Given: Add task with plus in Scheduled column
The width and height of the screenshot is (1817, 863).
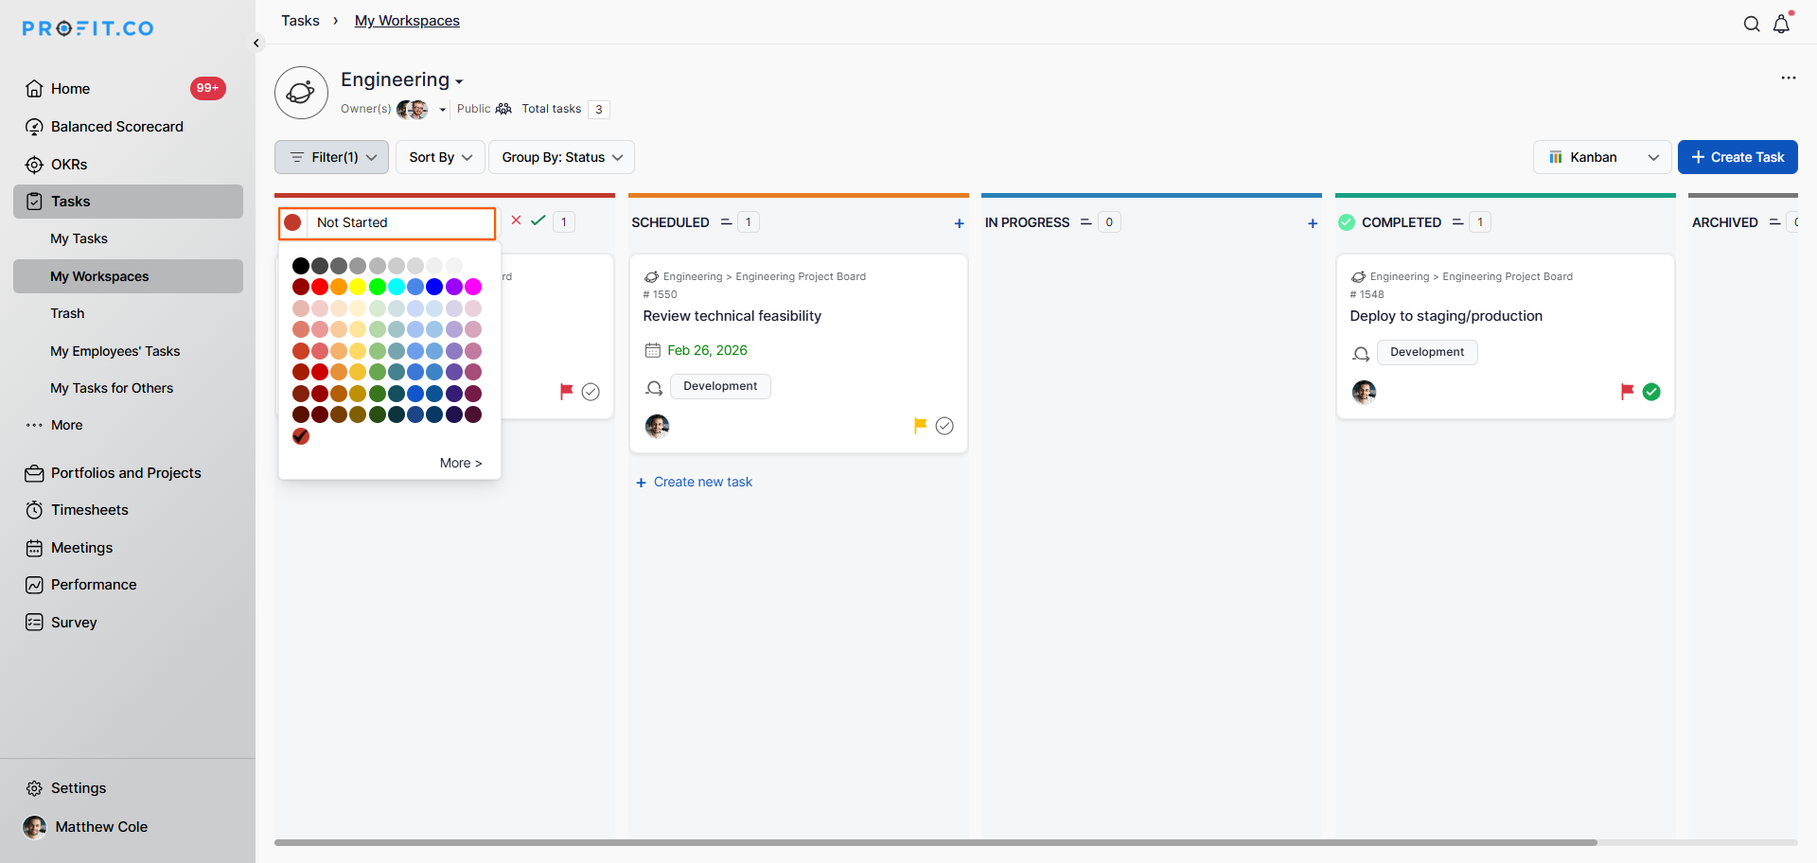Looking at the screenshot, I should [959, 223].
